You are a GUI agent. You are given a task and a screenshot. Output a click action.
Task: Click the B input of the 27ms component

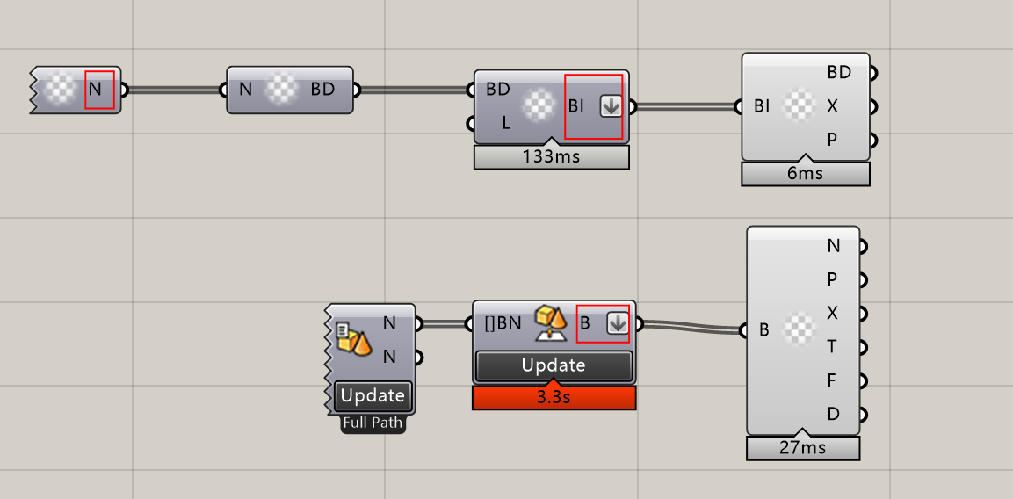tap(764, 330)
